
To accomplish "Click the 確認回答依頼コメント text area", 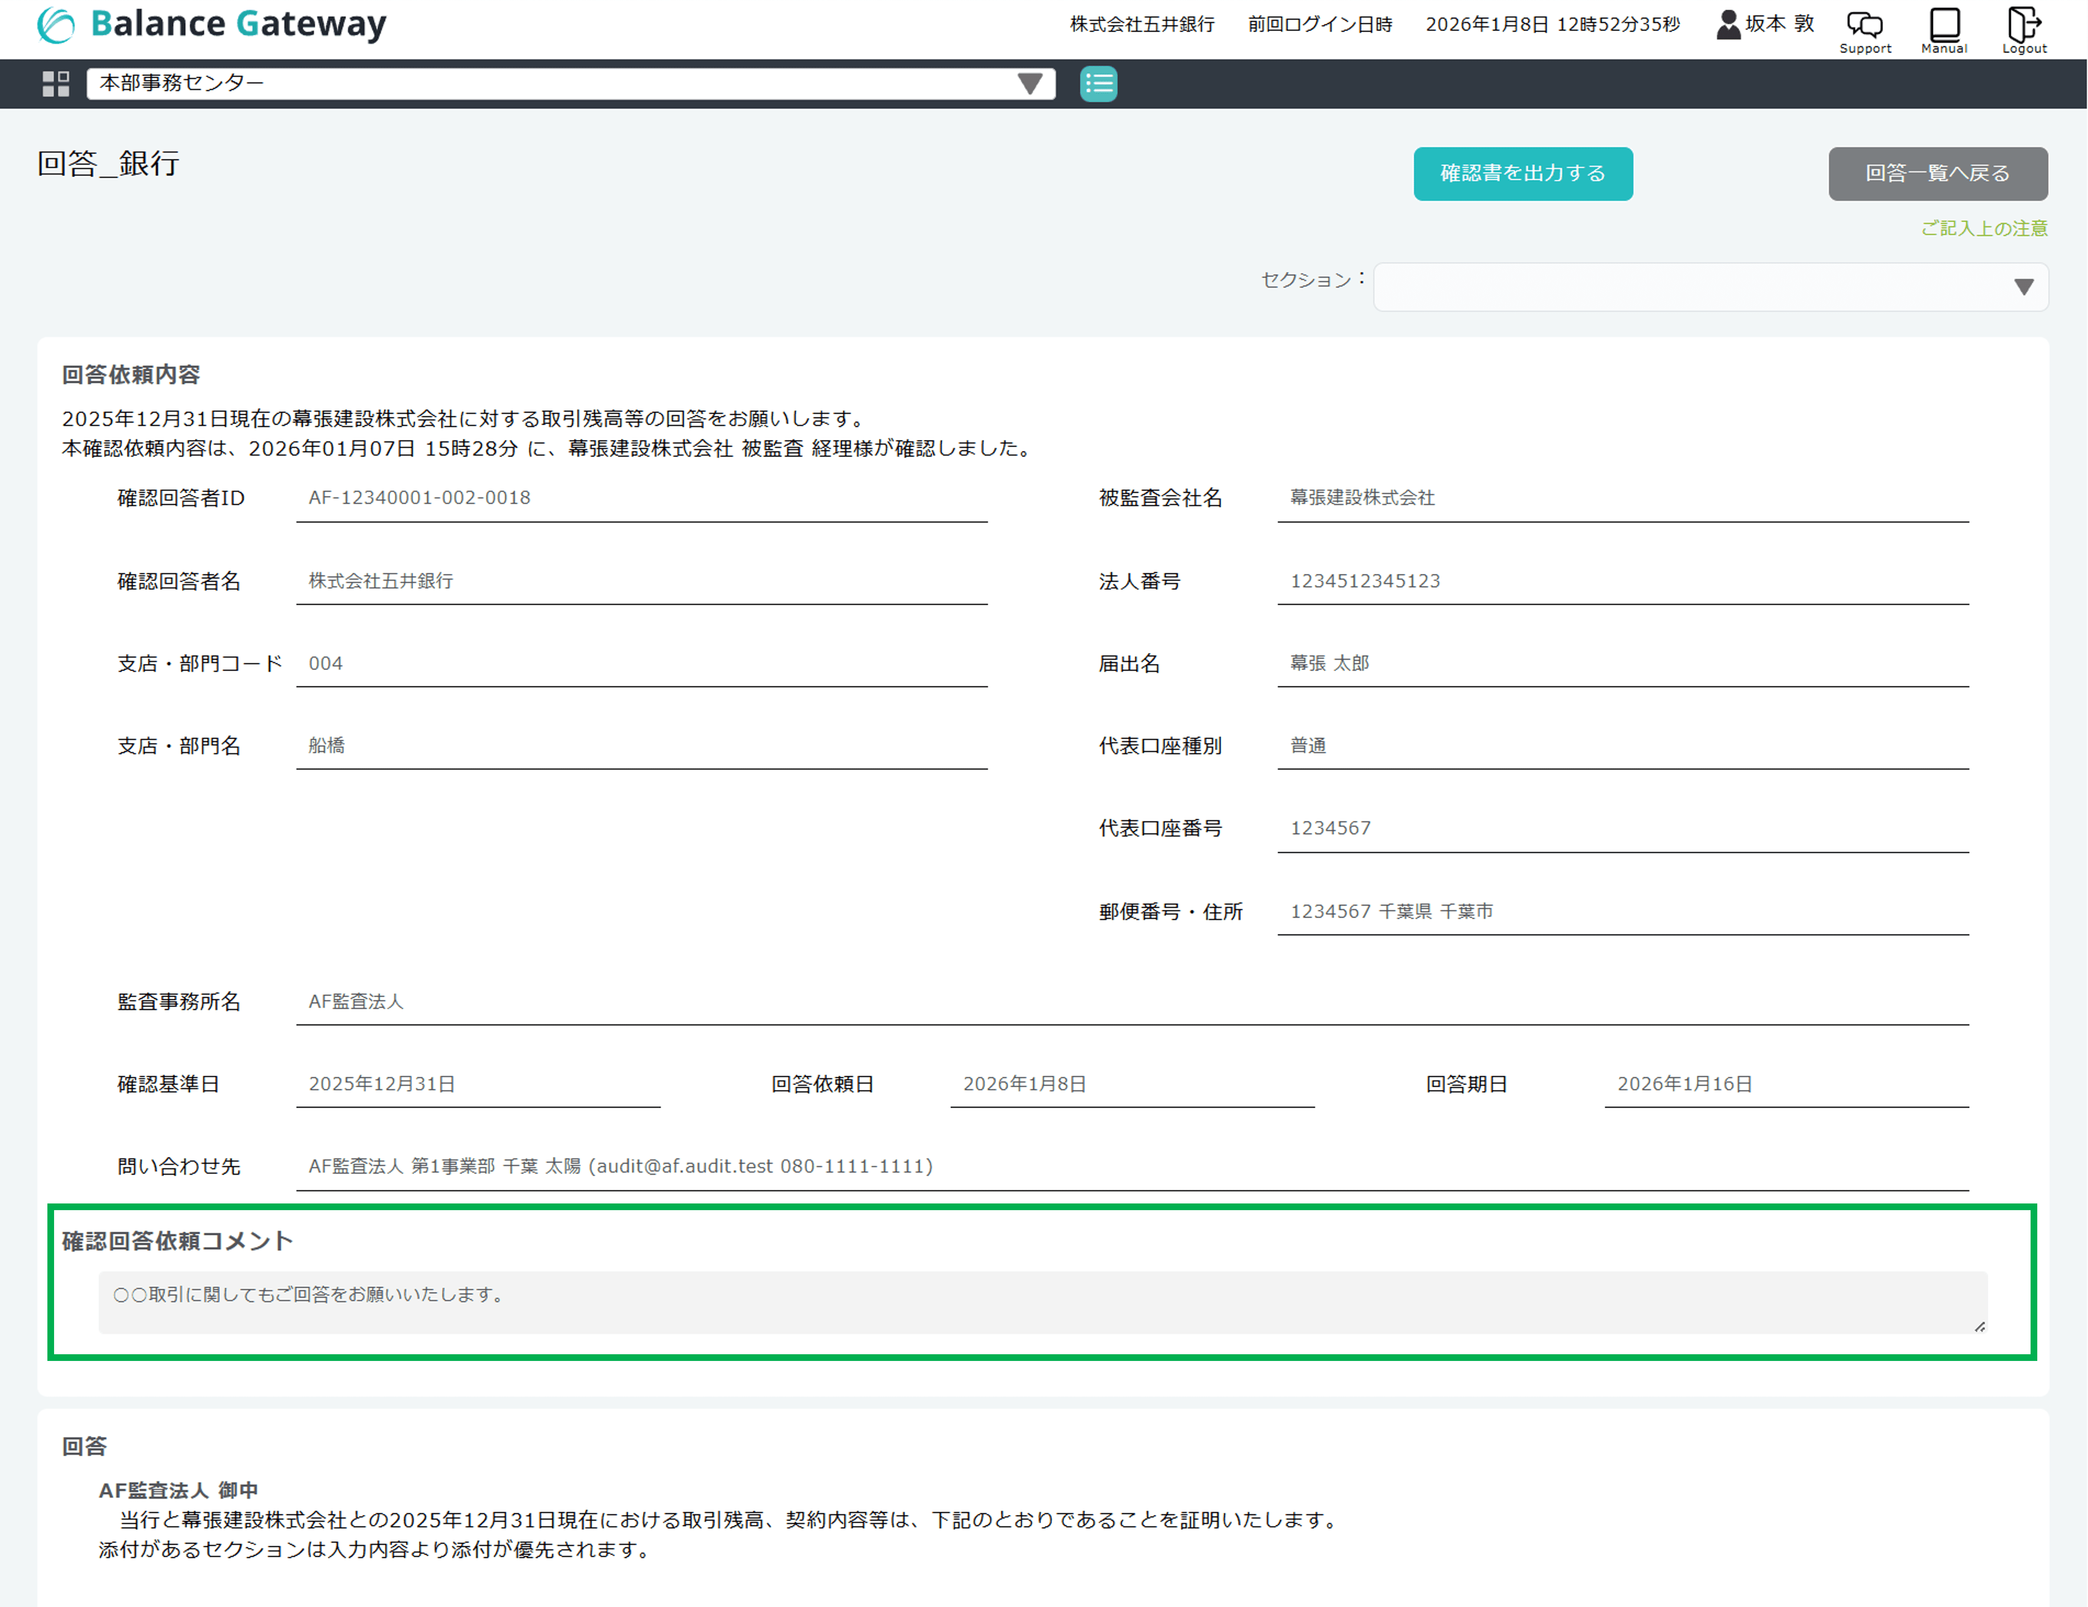I will pos(1042,1302).
